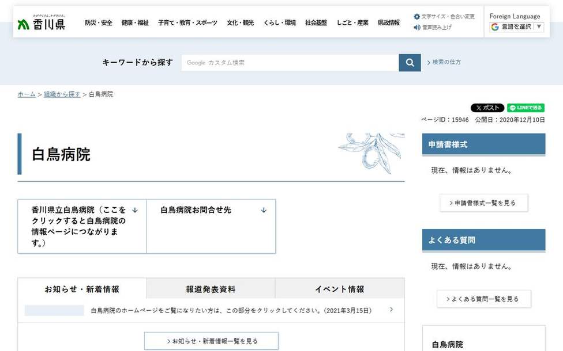Click the magnifier search button
The image size is (563, 351).
pyautogui.click(x=410, y=63)
